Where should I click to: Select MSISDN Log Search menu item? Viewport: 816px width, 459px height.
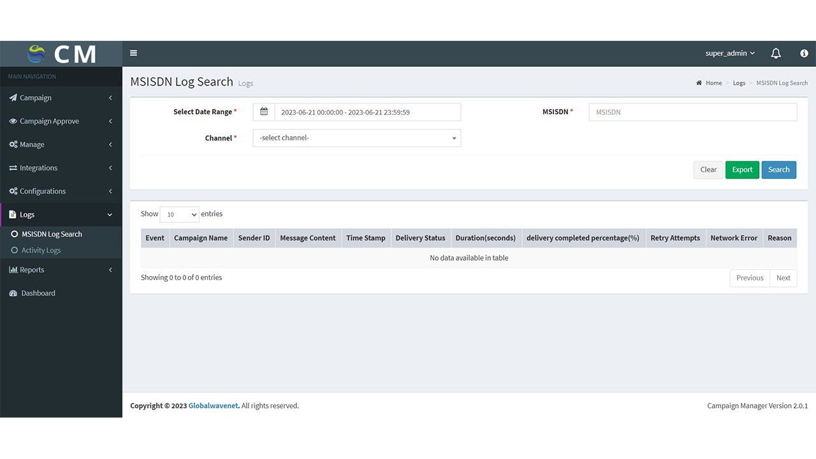click(x=52, y=235)
